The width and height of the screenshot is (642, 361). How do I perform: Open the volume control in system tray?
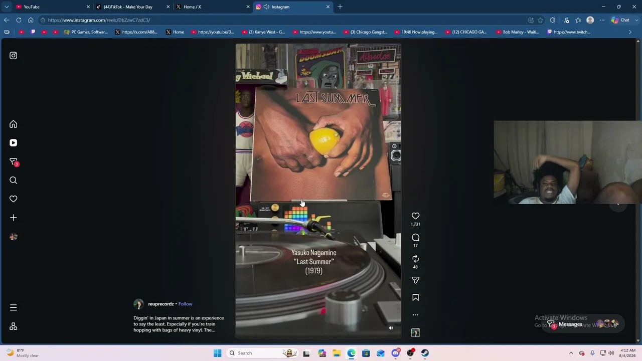[611, 353]
